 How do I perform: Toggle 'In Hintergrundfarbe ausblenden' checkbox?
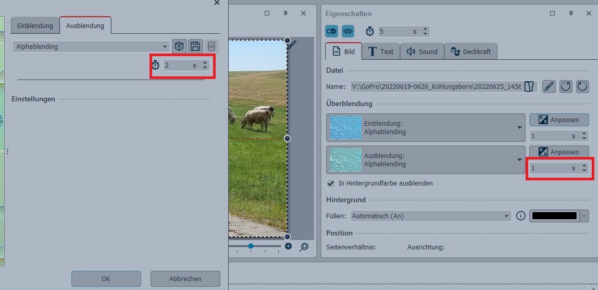point(330,183)
